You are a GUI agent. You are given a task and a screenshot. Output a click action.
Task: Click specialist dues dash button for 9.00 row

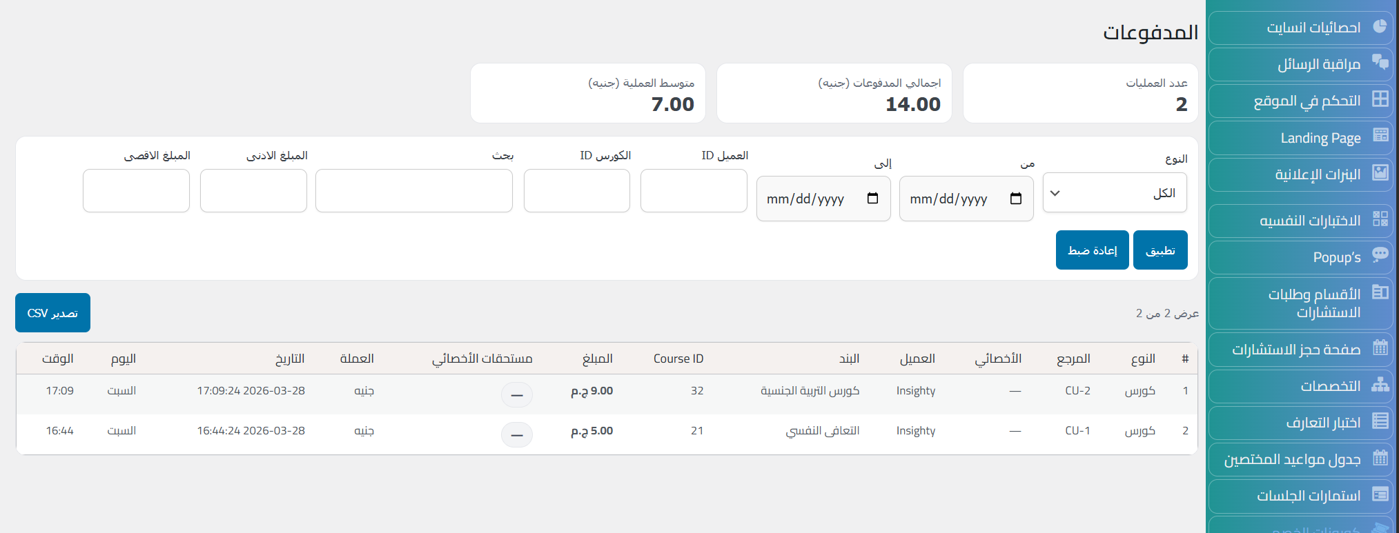pyautogui.click(x=516, y=395)
